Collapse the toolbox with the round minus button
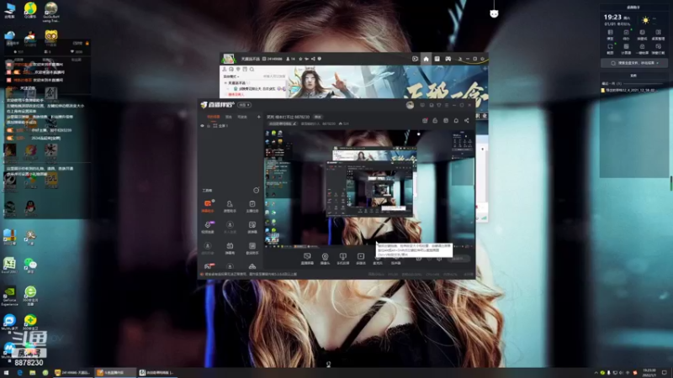 pos(257,191)
